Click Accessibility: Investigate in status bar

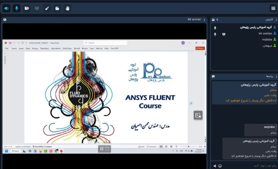tap(42, 146)
